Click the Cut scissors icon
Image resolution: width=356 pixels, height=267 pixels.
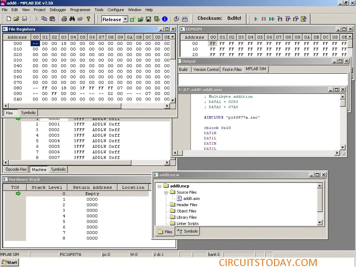36,19
